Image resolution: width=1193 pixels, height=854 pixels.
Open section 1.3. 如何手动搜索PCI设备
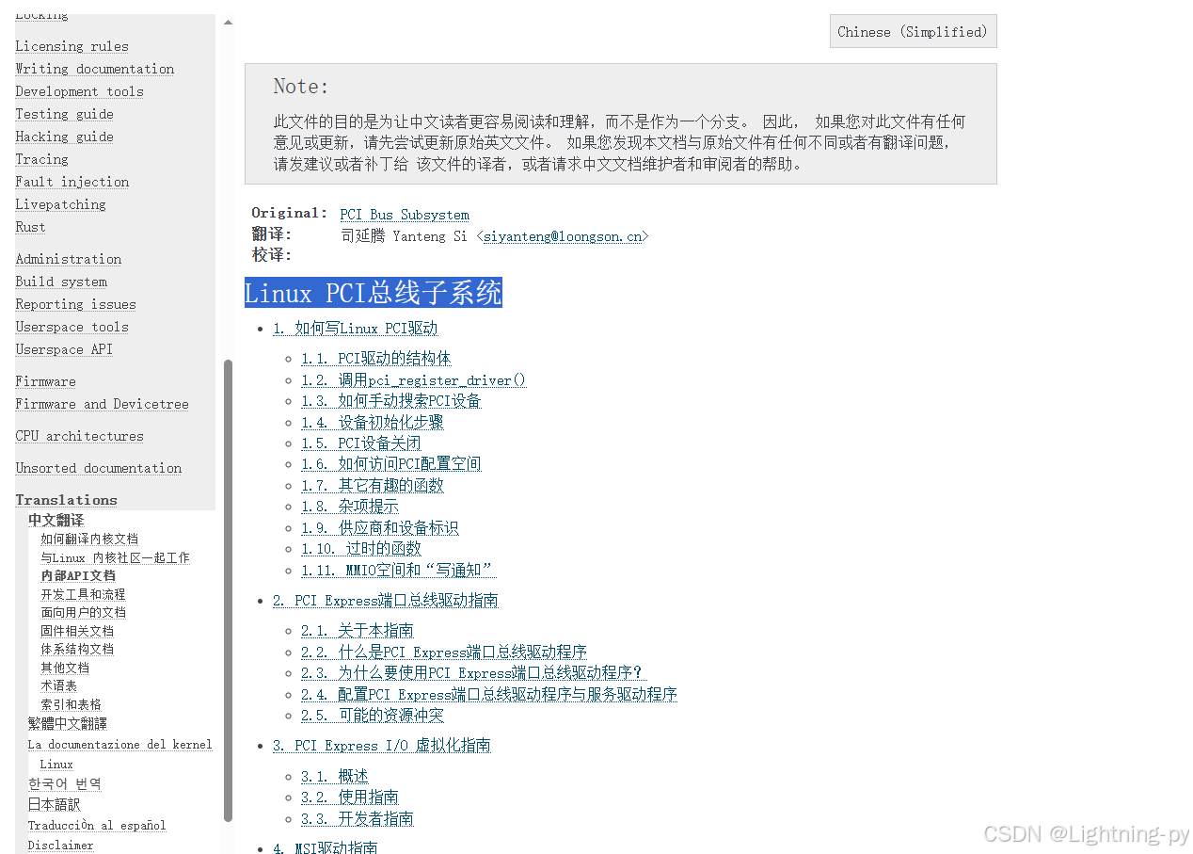[x=391, y=400]
